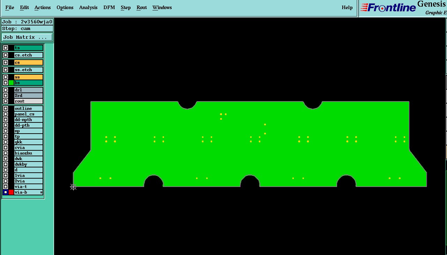
Task: Open the File menu
Action: pyautogui.click(x=10, y=7)
